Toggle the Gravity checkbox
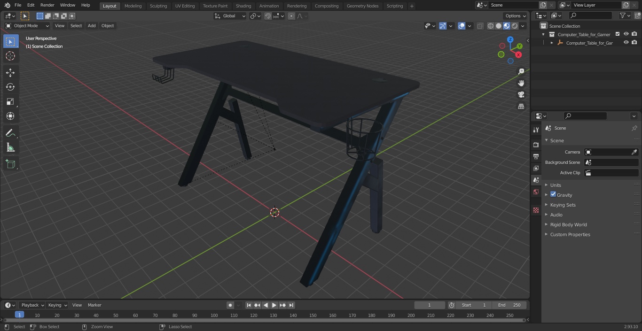The width and height of the screenshot is (642, 331). [x=553, y=194]
